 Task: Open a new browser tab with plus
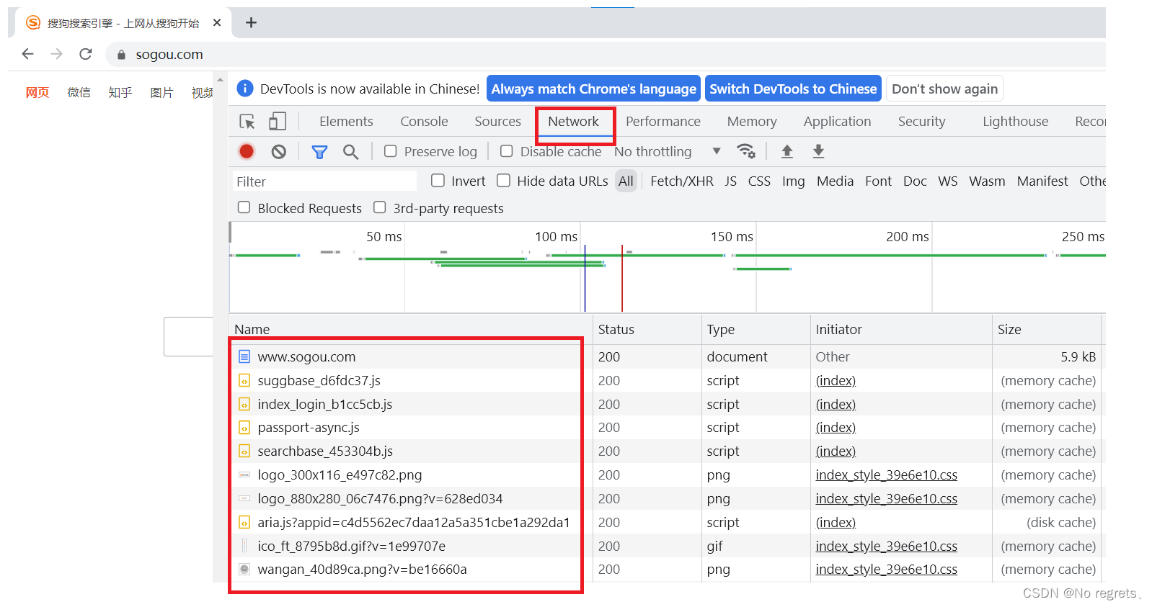(x=251, y=23)
